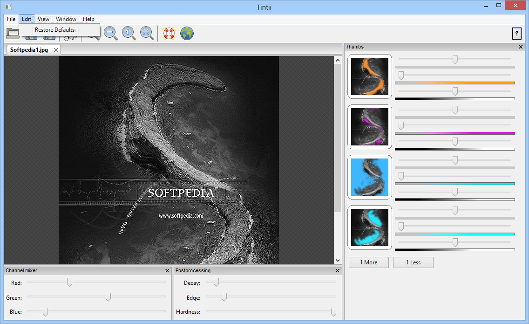Click slider handle below third thumbnail's cyan bar
529x324 pixels.
455,192
